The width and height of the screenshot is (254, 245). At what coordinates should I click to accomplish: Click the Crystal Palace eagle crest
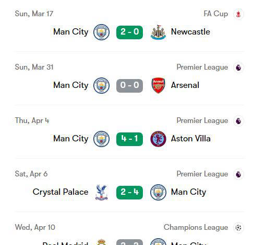102,192
